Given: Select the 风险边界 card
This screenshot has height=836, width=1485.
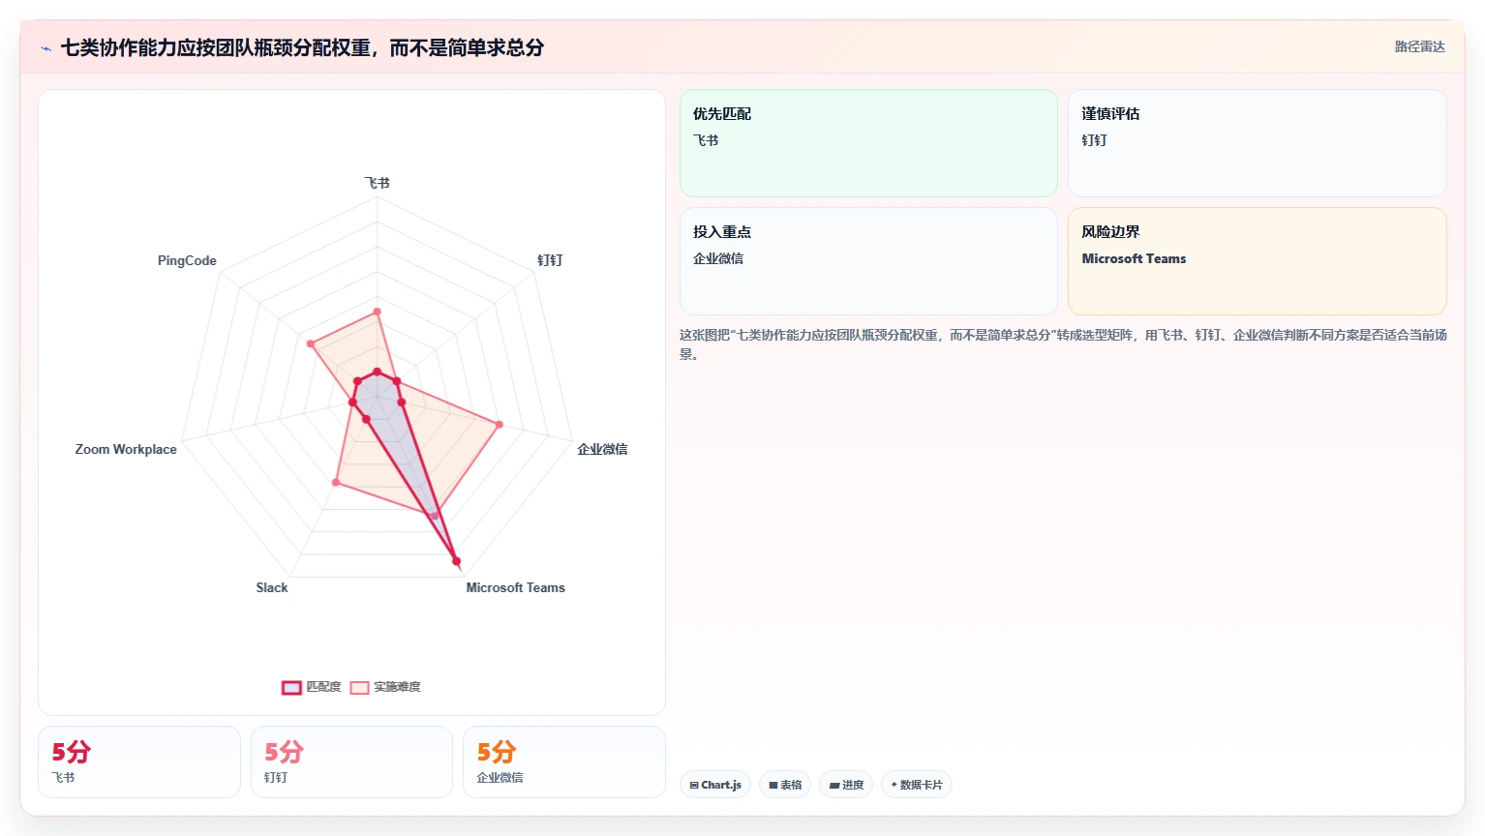Looking at the screenshot, I should (1258, 261).
